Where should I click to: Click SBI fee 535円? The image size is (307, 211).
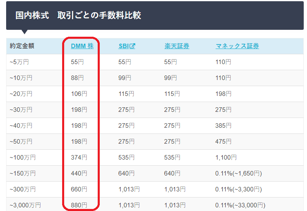(x=126, y=158)
